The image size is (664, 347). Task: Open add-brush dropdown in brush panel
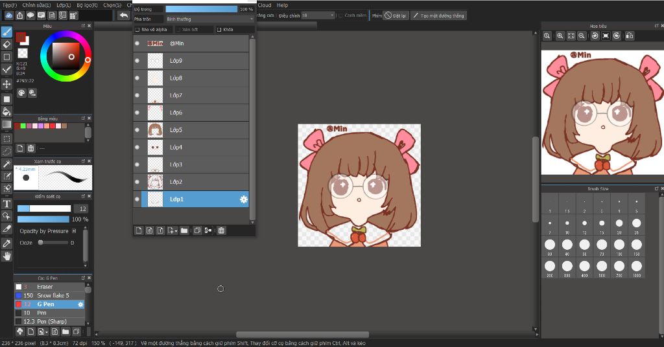click(43, 331)
